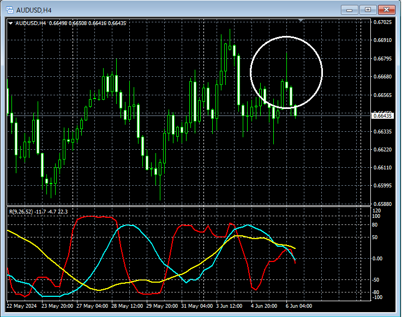This screenshot has width=402, height=317.
Task: Click the 0.66795 price scale value
Action: [382, 59]
